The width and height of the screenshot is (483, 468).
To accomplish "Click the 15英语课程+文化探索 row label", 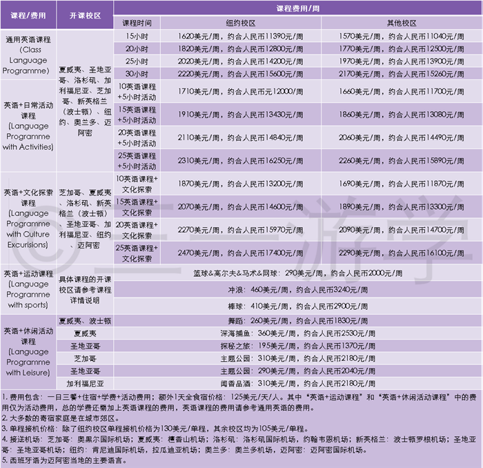I will click(137, 207).
